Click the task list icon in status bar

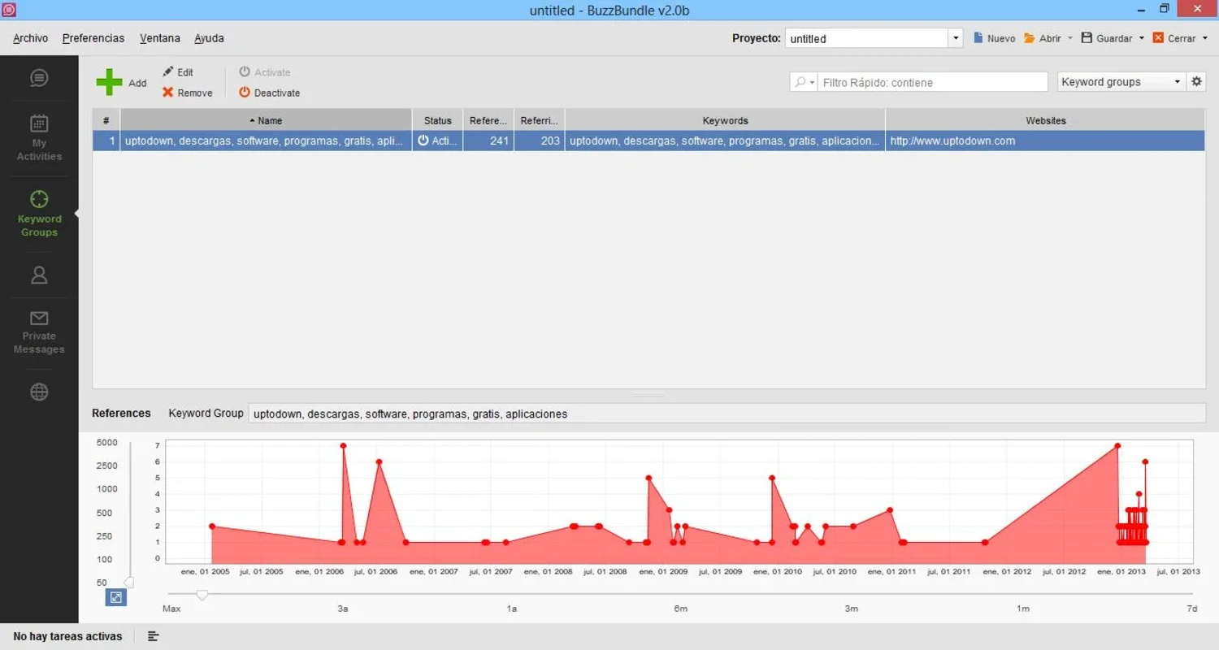click(153, 636)
